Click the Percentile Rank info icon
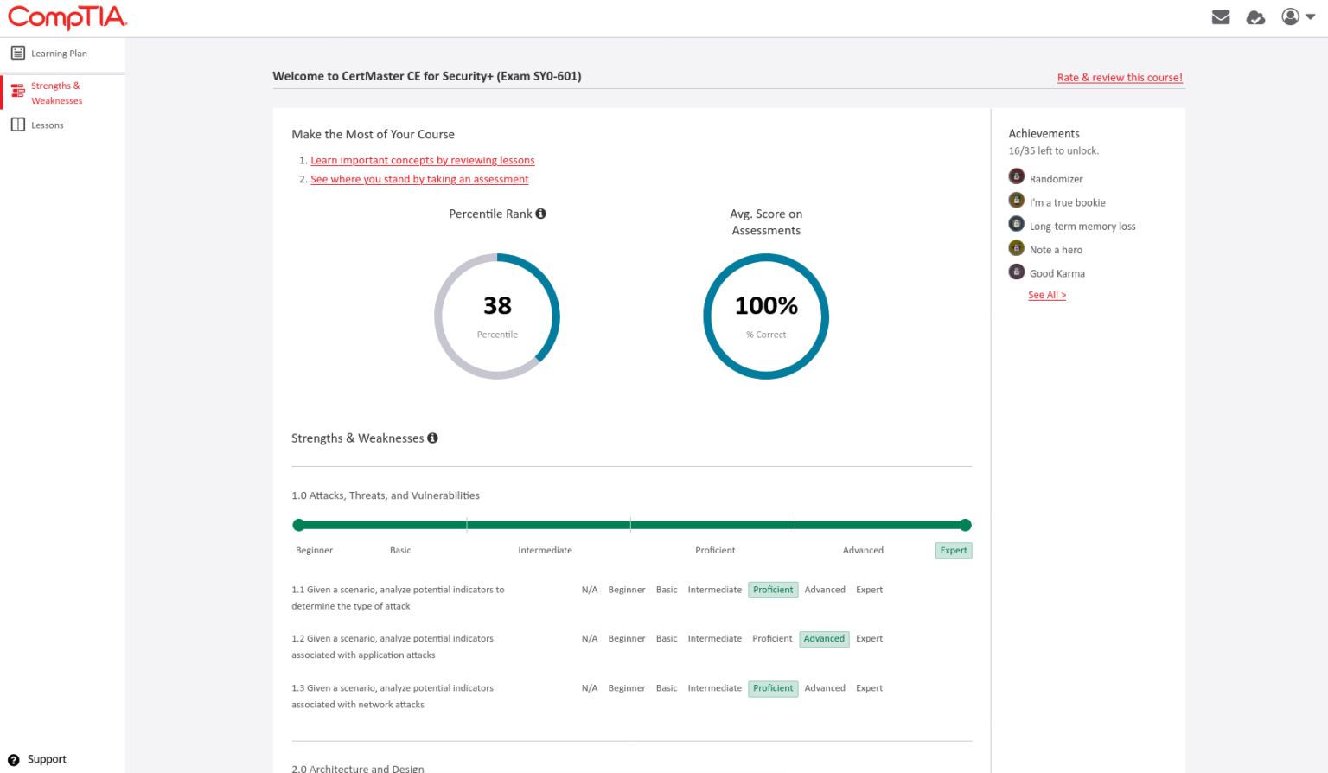This screenshot has width=1328, height=773. (x=540, y=214)
